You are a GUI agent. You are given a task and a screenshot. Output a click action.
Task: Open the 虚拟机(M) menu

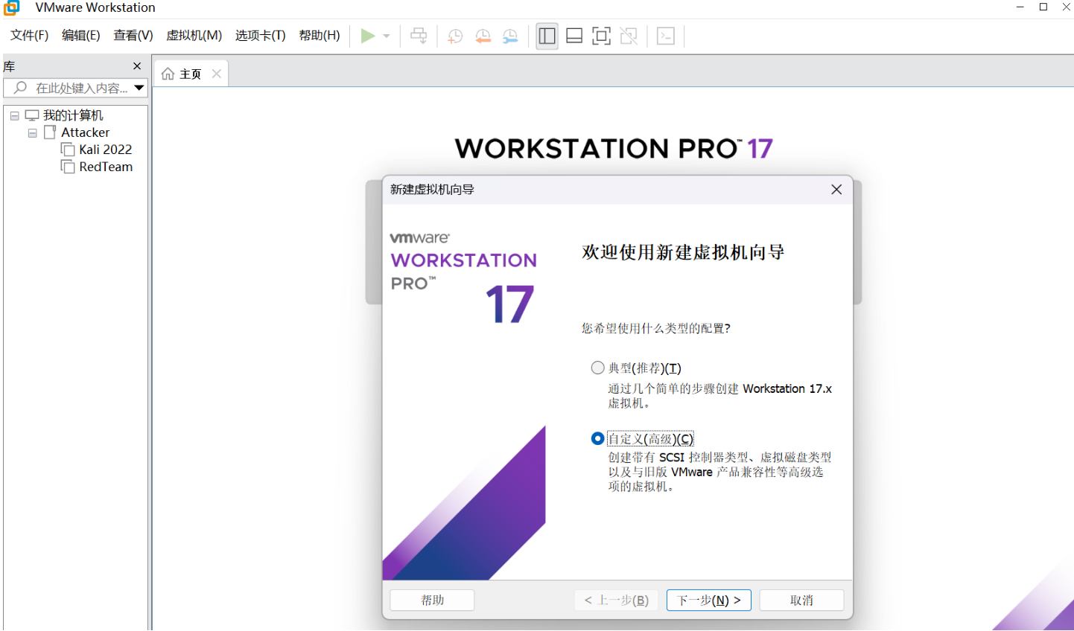pyautogui.click(x=194, y=36)
